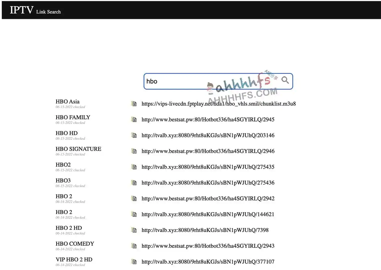381x270 pixels.
Task: Click the tvalb URL ending in 275436
Action: point(208,183)
